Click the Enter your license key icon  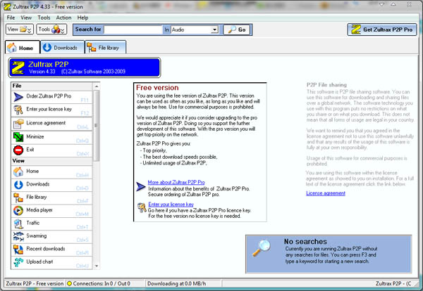[18, 109]
